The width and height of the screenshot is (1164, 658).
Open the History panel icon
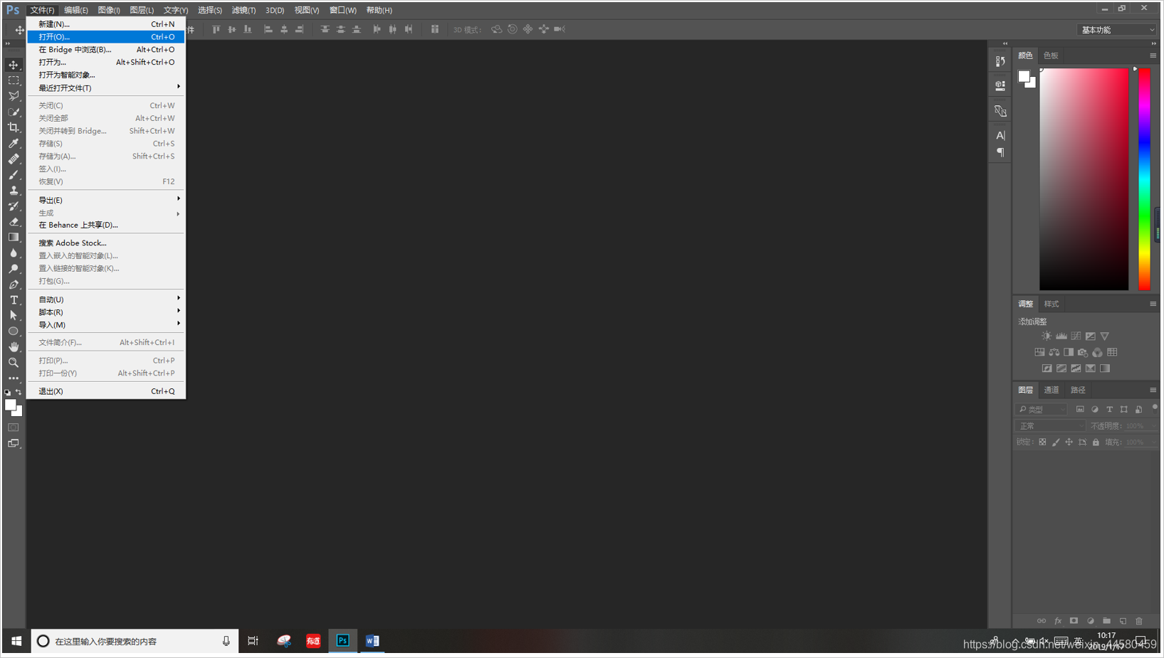tap(1000, 61)
